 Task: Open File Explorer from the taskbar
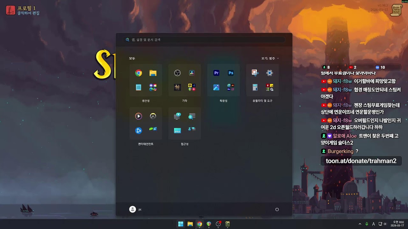click(190, 224)
